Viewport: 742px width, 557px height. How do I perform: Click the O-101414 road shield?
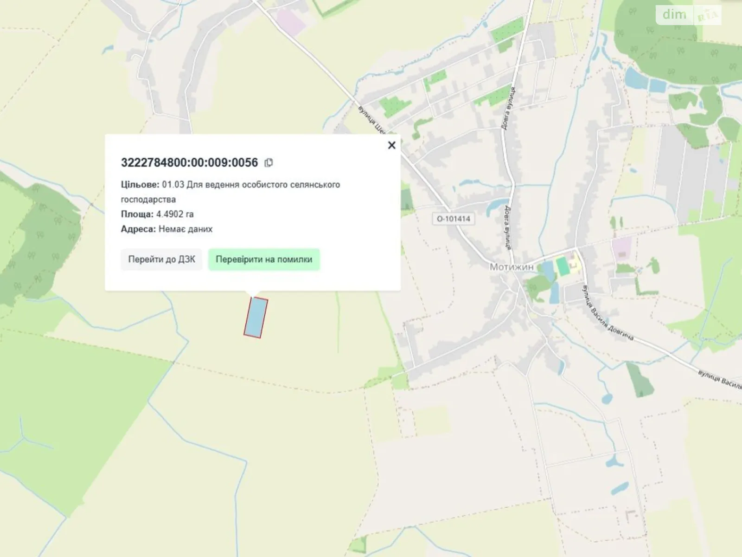[453, 218]
